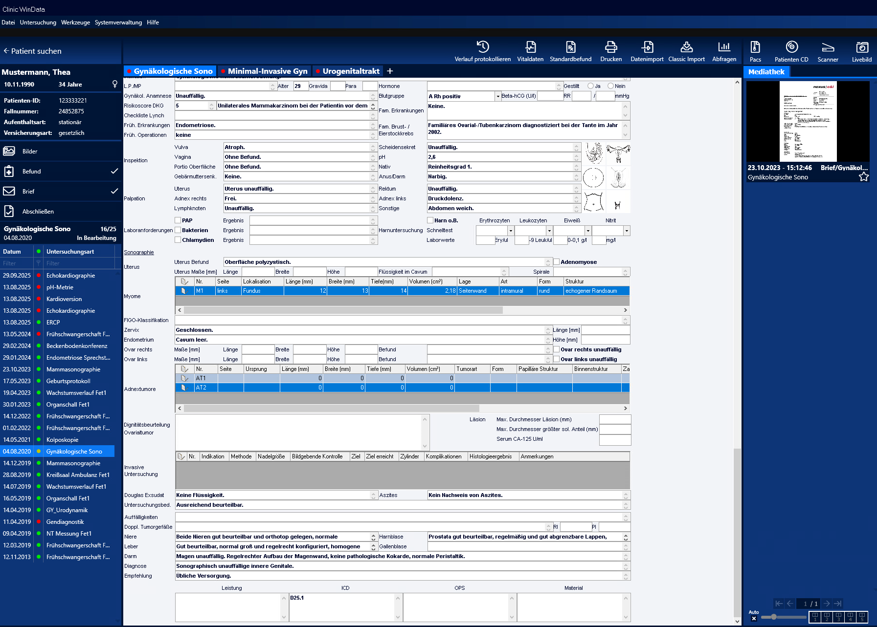
Task: Open Verlauf protokollieren history icon
Action: (482, 47)
